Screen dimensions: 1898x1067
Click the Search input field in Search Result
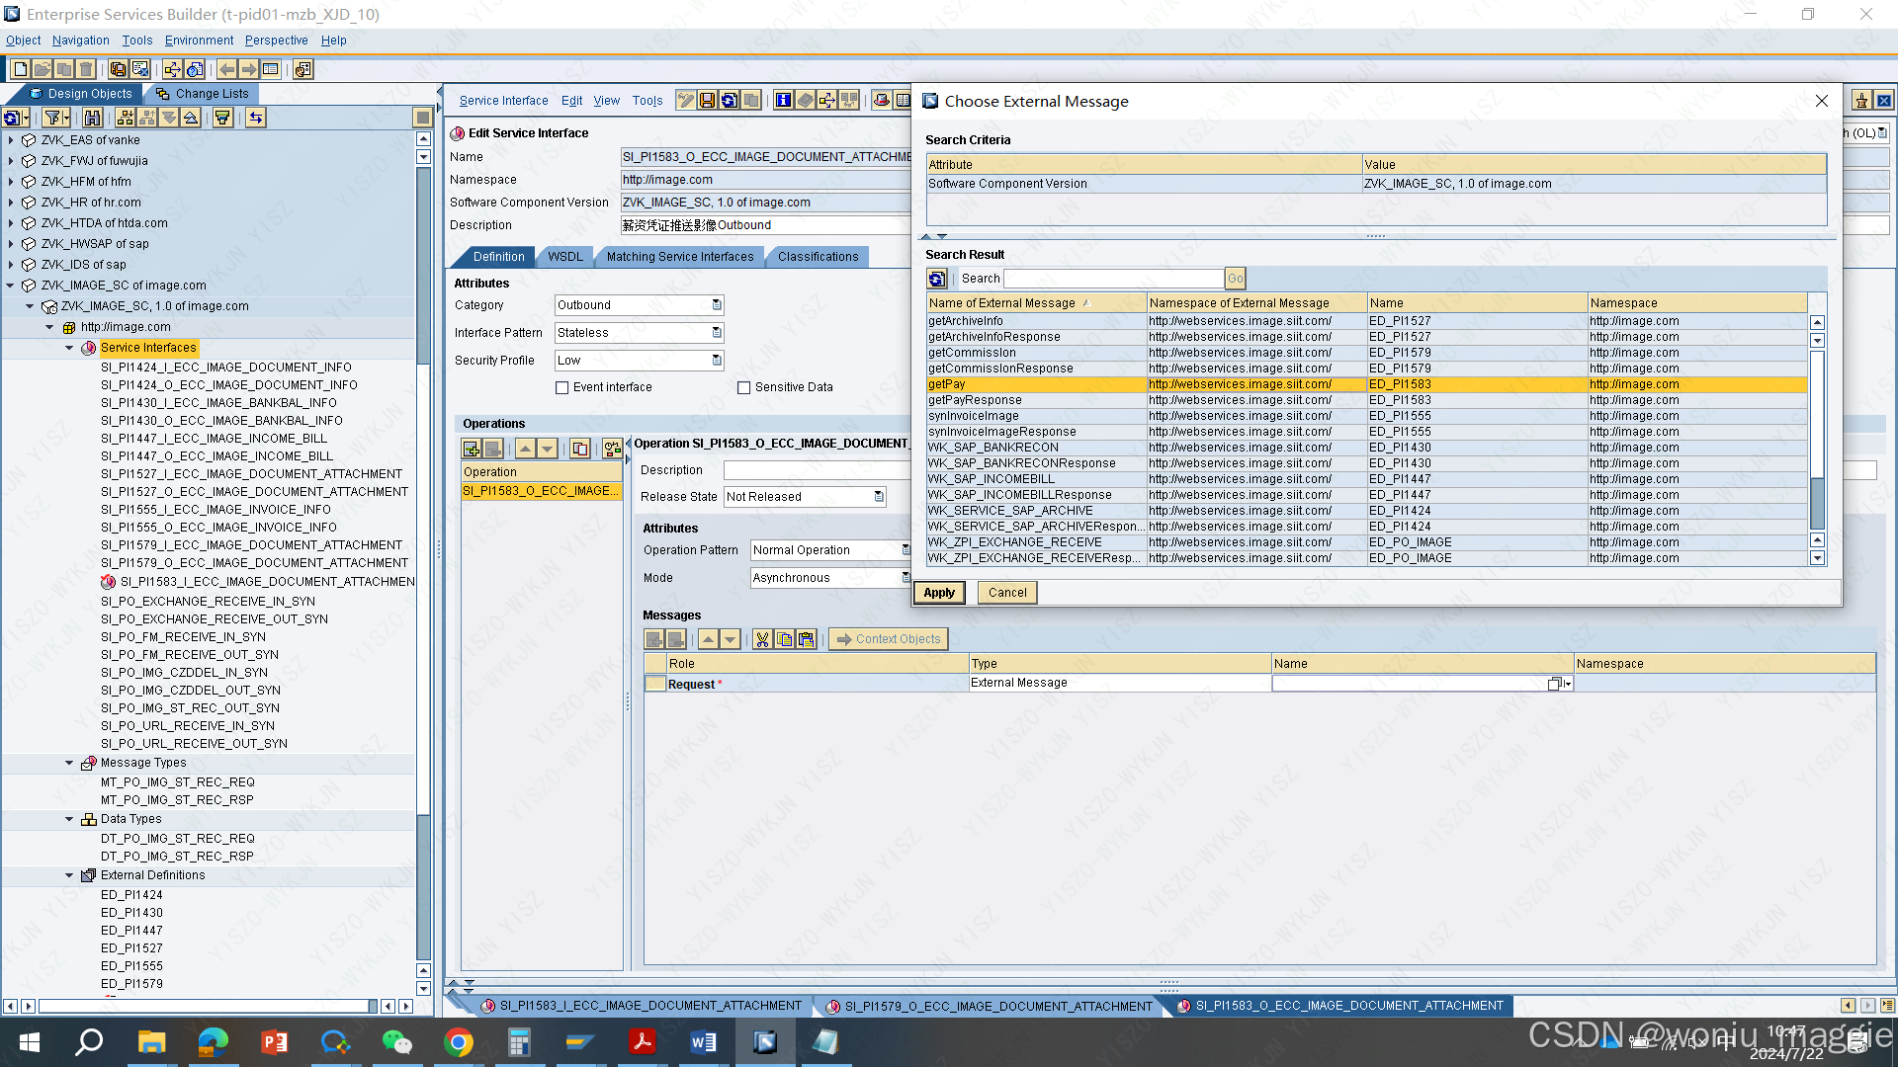1113,279
